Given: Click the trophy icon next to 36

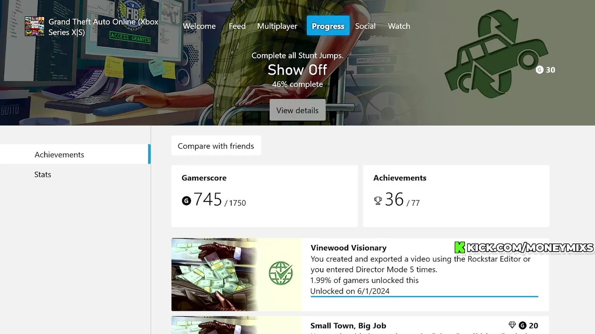Looking at the screenshot, I should pos(378,201).
